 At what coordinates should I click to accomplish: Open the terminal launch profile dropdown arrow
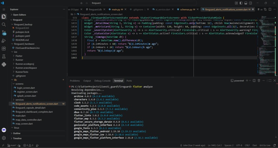tap(250, 81)
